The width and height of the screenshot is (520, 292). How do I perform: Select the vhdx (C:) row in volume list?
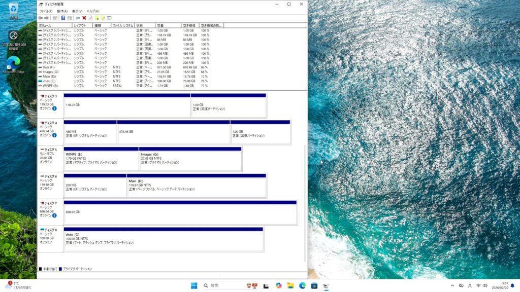point(51,81)
